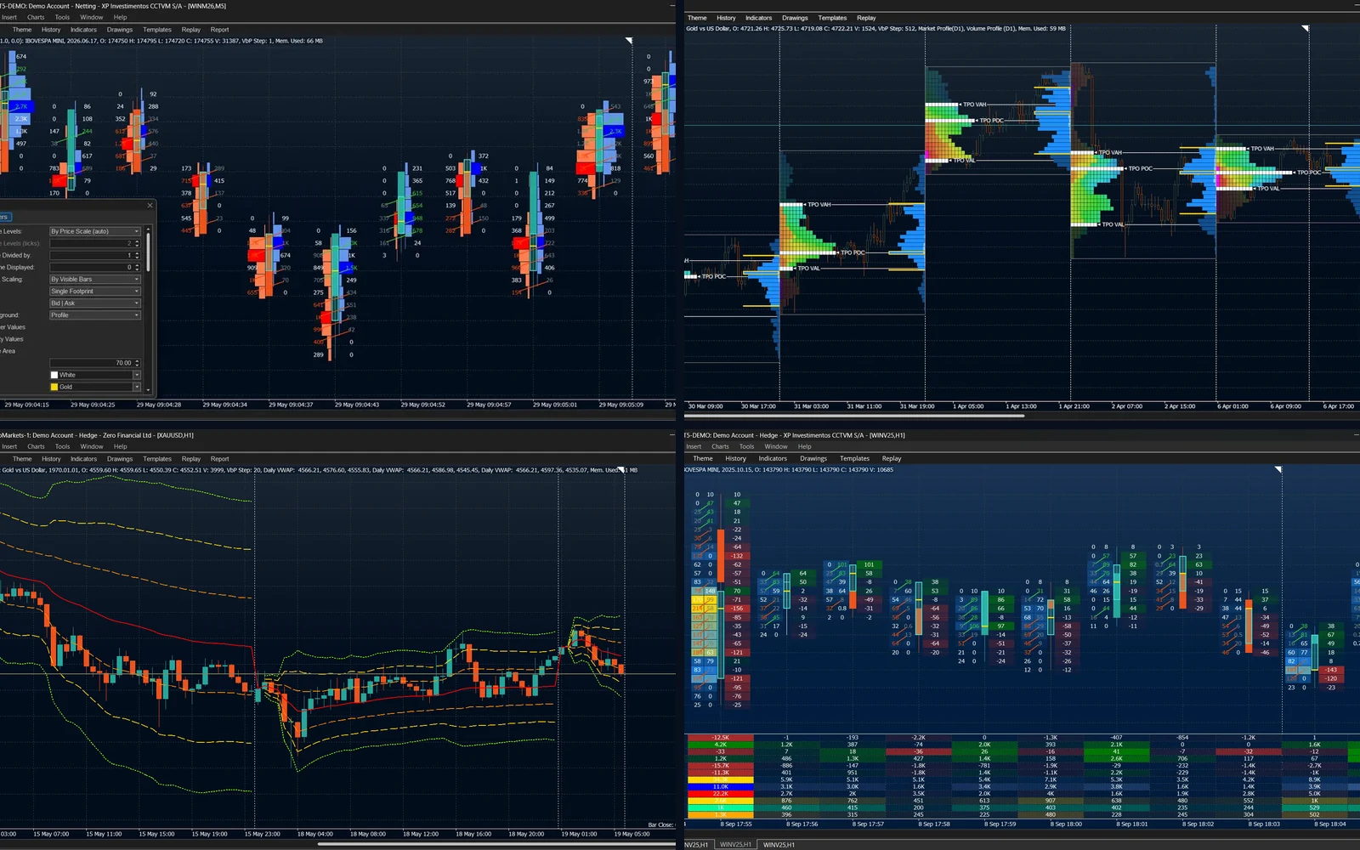Viewport: 1360px width, 850px height.
Task: Close the footprint settings dialog with X
Action: (x=150, y=205)
